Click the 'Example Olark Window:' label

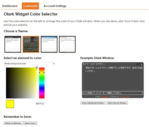click(97, 58)
